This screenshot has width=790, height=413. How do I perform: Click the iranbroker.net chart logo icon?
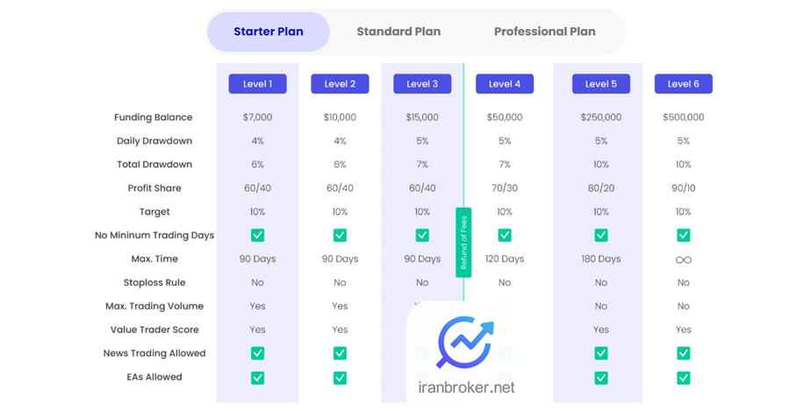click(464, 343)
